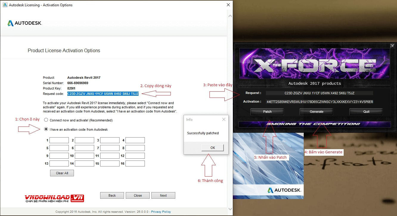The height and width of the screenshot is (216, 397).
Task: Click "Autodesk 2017 products" label in X-Force
Action: (315, 83)
